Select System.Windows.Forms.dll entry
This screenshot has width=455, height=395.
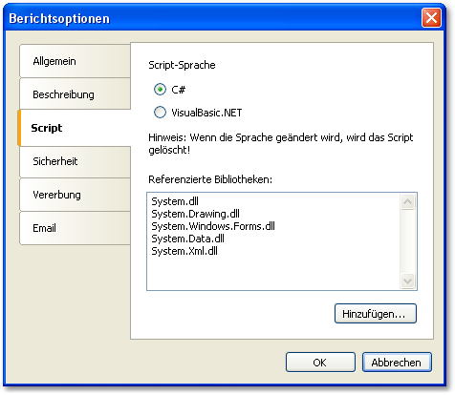click(213, 226)
